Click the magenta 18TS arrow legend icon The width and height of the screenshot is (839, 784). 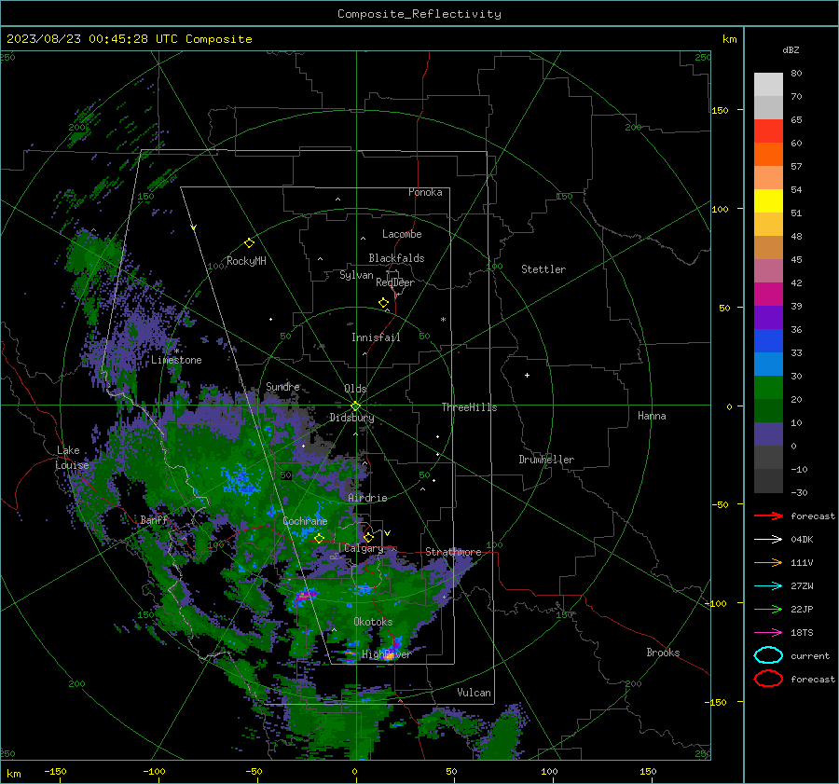tap(768, 633)
